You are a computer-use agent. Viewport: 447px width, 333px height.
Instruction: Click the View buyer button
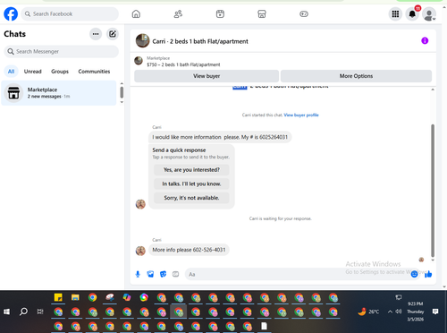coord(207,76)
